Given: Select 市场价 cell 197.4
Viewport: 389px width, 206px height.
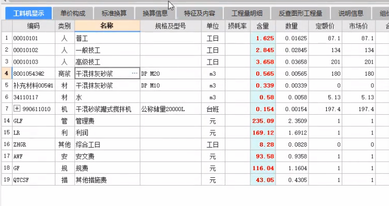Looking at the screenshot, I should pos(359,109).
